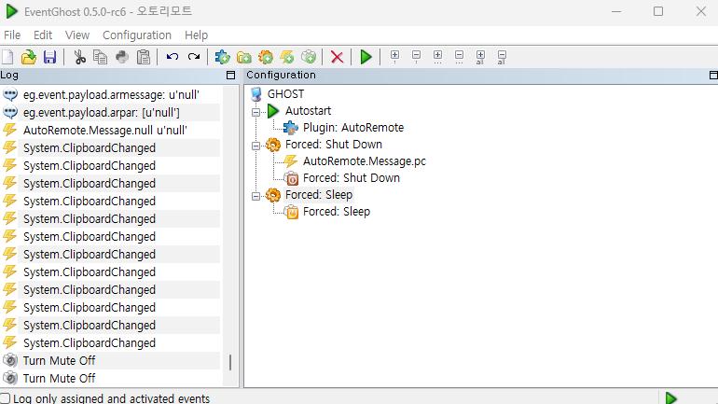
Task: Collapse the Forced: Sleep macro node
Action: (256, 195)
